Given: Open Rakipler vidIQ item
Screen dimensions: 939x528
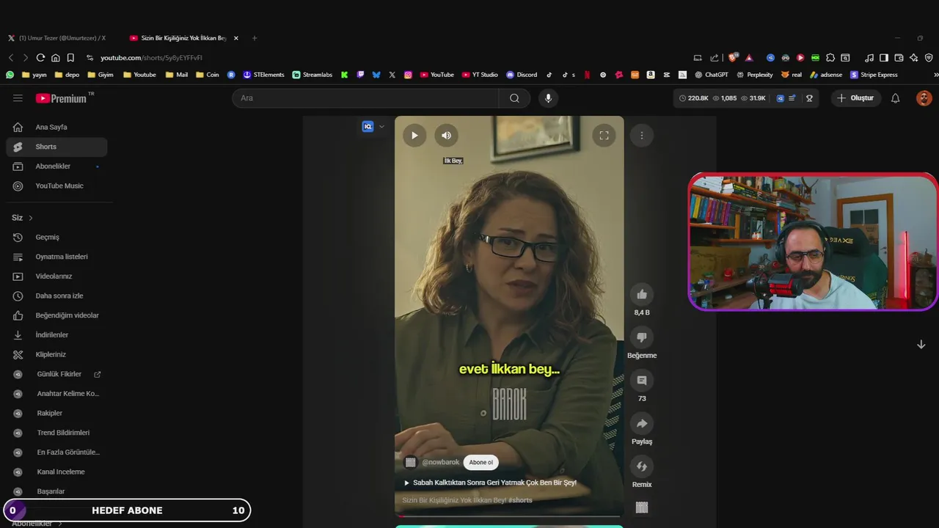Looking at the screenshot, I should point(56,413).
